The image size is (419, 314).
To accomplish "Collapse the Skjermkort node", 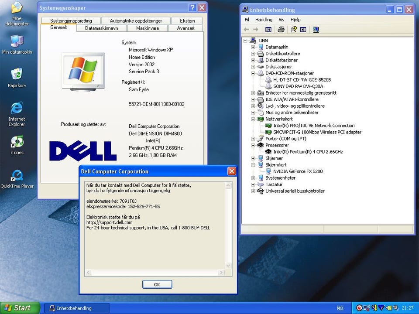I will (253, 165).
